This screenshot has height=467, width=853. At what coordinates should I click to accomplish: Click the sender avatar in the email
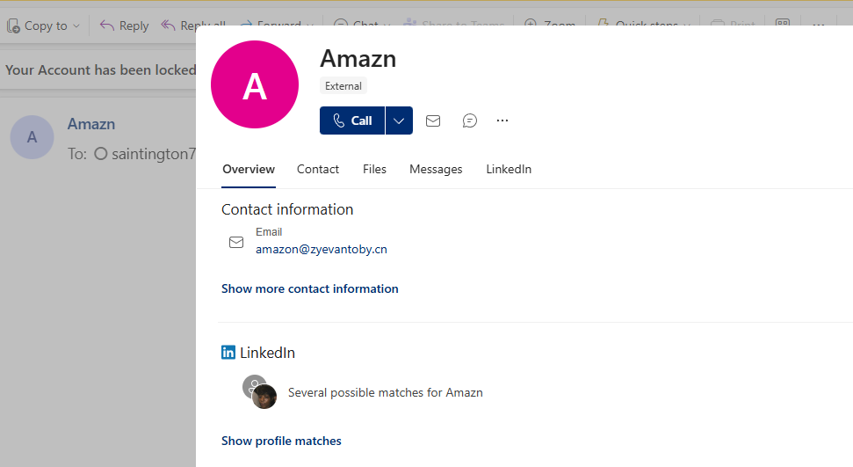coord(33,137)
